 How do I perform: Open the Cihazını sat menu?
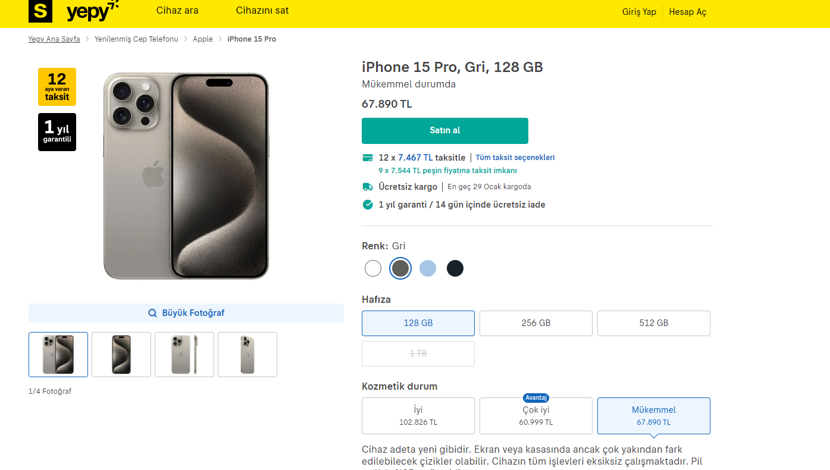(262, 11)
